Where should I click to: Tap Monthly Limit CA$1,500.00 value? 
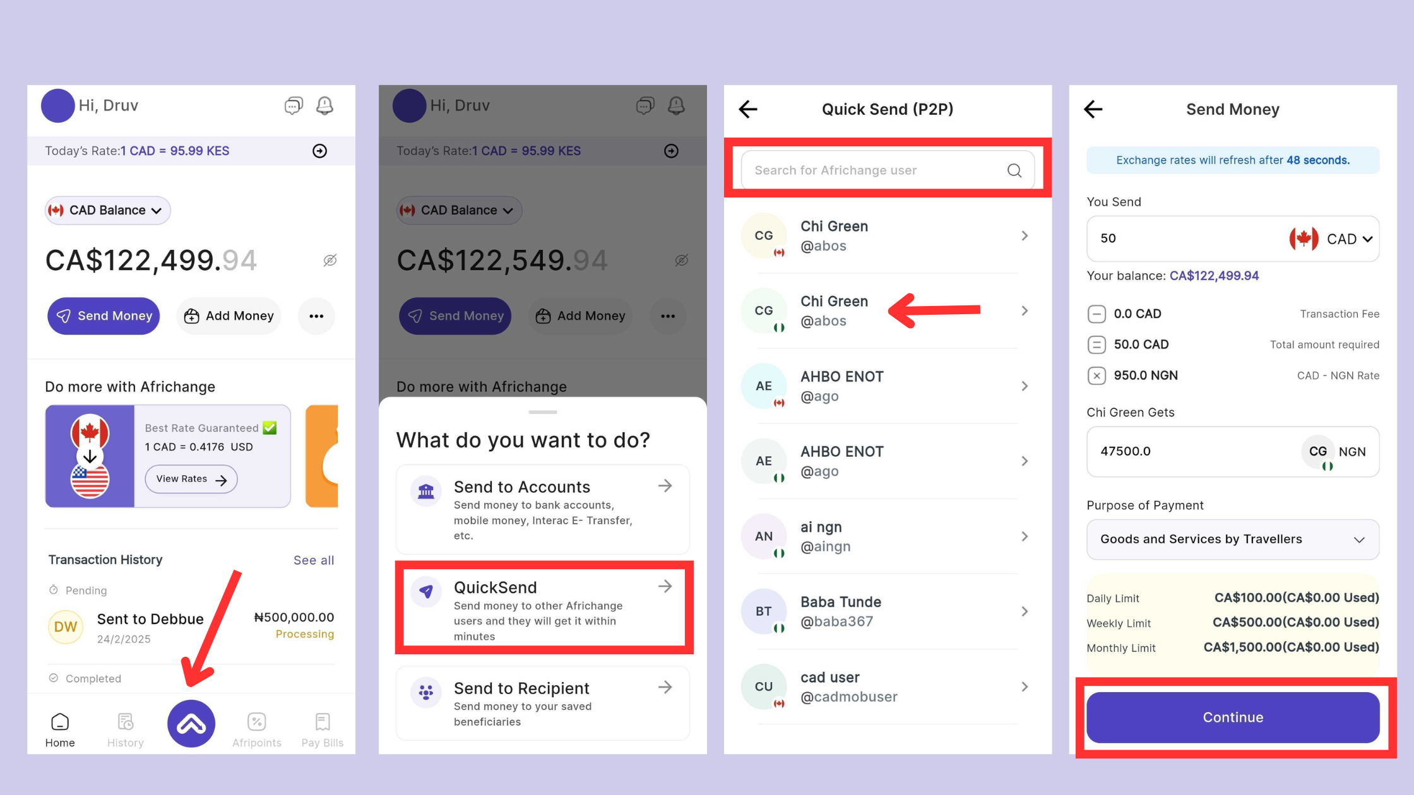tap(1291, 647)
